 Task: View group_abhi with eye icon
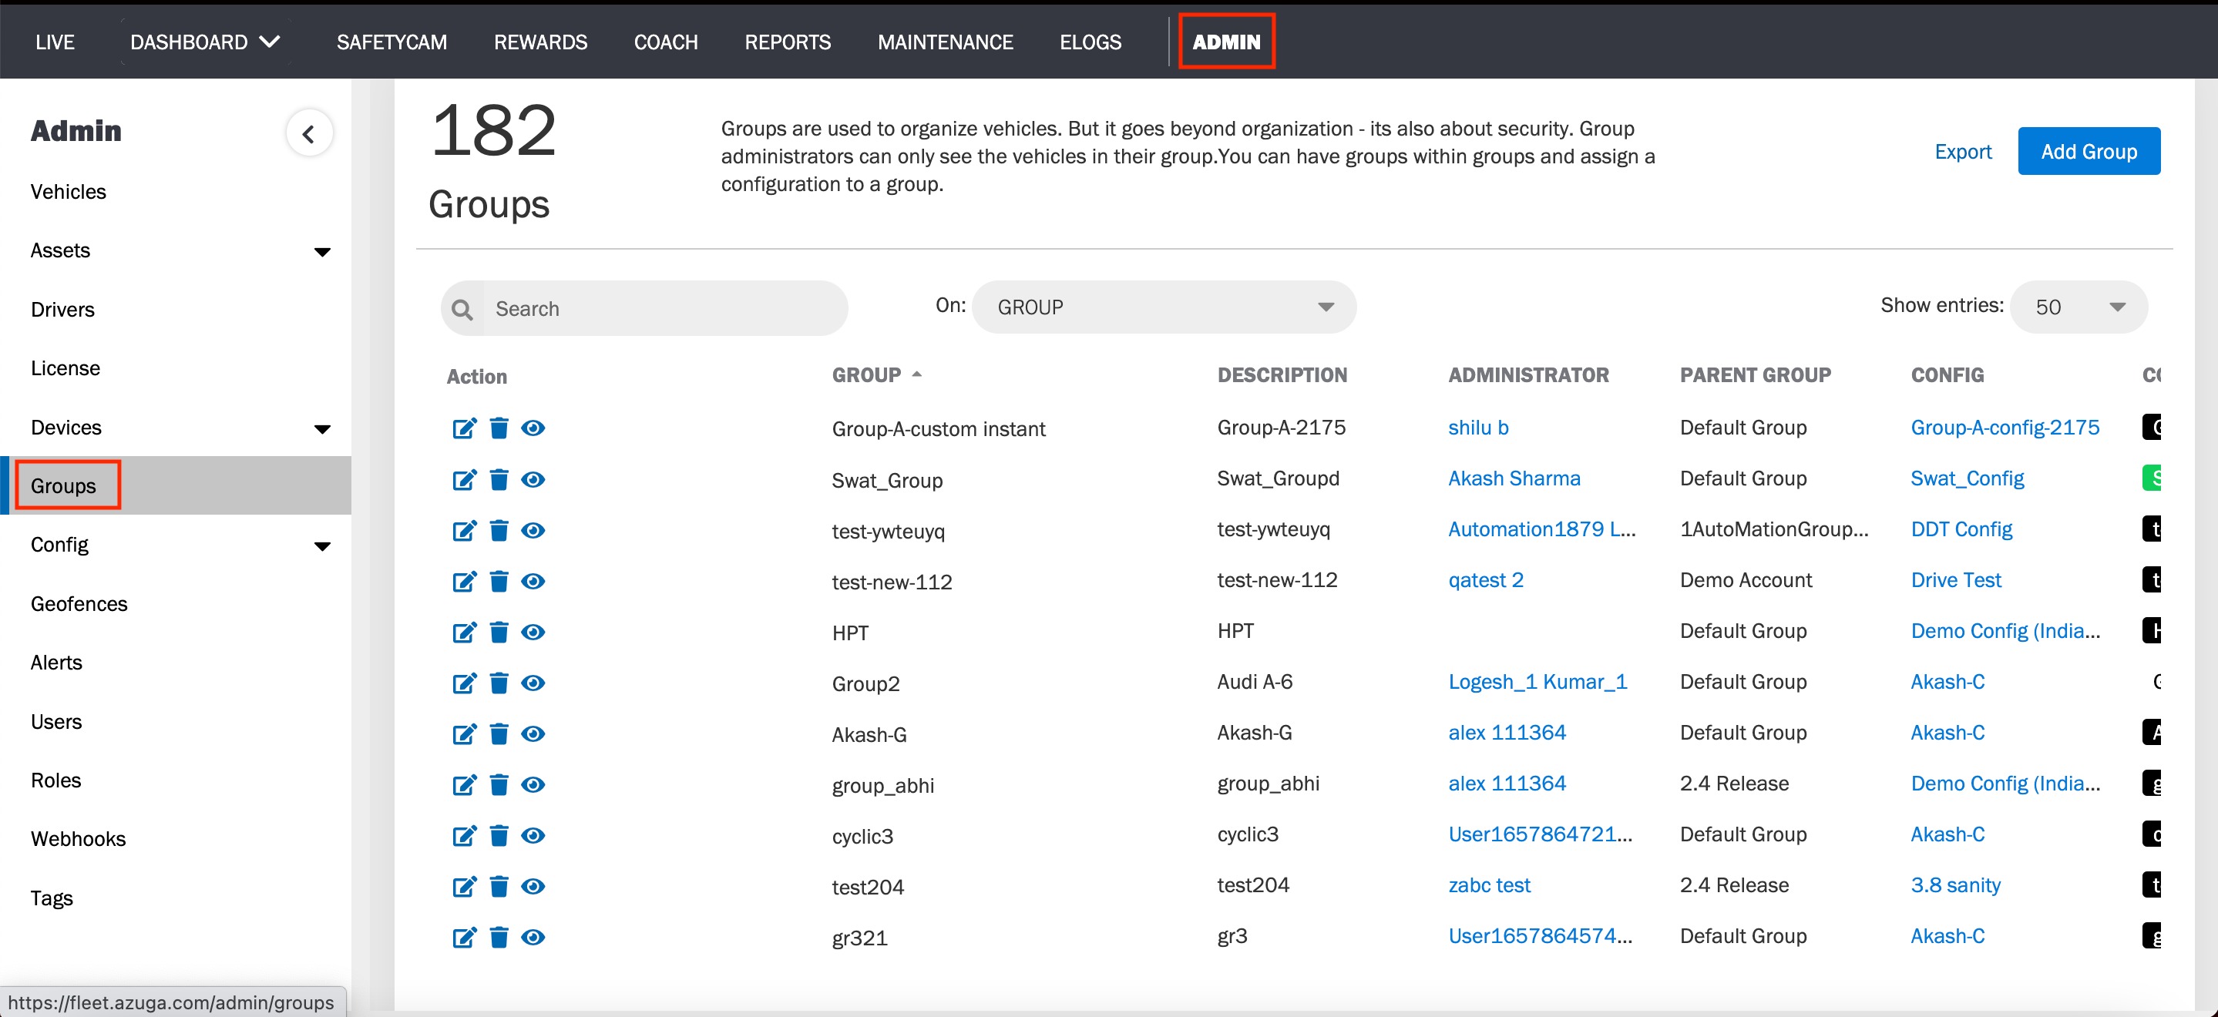[x=533, y=784]
